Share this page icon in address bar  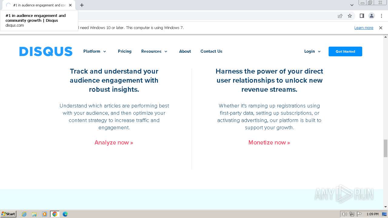coord(340,16)
